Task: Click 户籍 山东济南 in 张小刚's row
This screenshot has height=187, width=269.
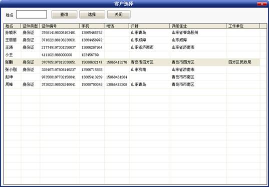Action: coord(138,69)
